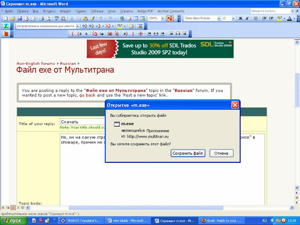Reject change with red X icon
The height and width of the screenshot is (225, 300).
[x=108, y=26]
